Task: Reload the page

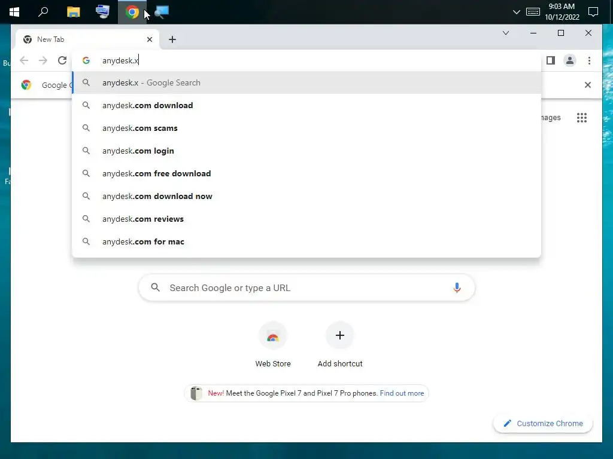Action: [x=62, y=60]
